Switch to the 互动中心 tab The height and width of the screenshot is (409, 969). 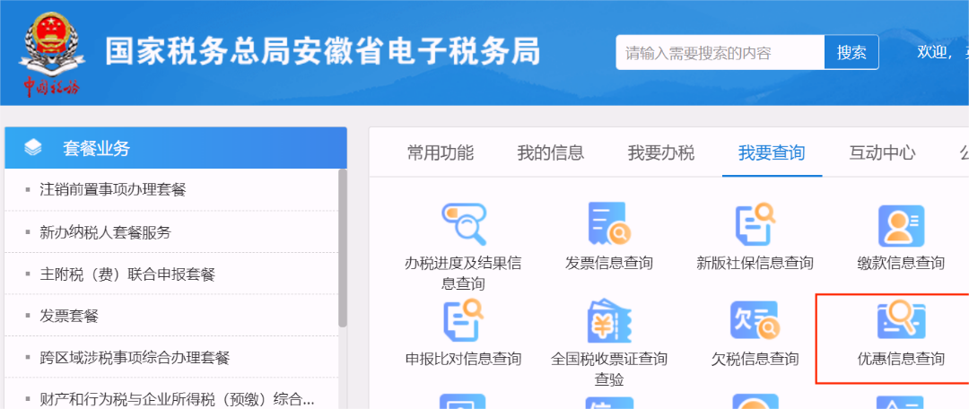[883, 152]
